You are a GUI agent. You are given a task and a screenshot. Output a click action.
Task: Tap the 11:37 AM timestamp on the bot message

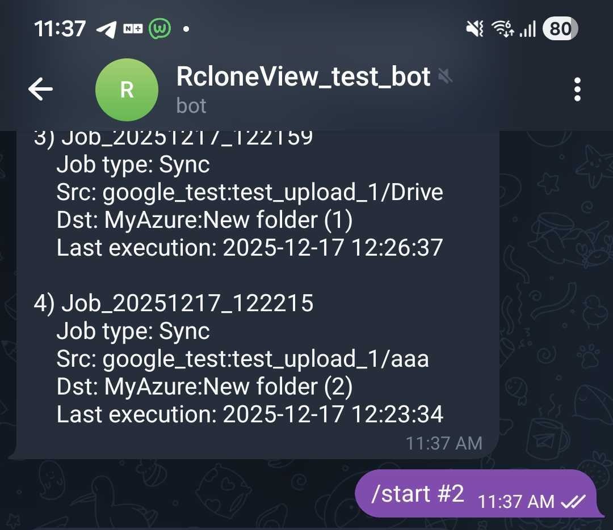(x=443, y=443)
